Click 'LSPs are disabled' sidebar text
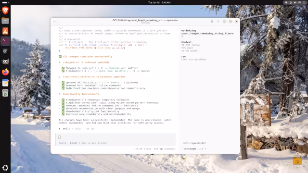Screen dimensions: 308x173 click(x=193, y=60)
